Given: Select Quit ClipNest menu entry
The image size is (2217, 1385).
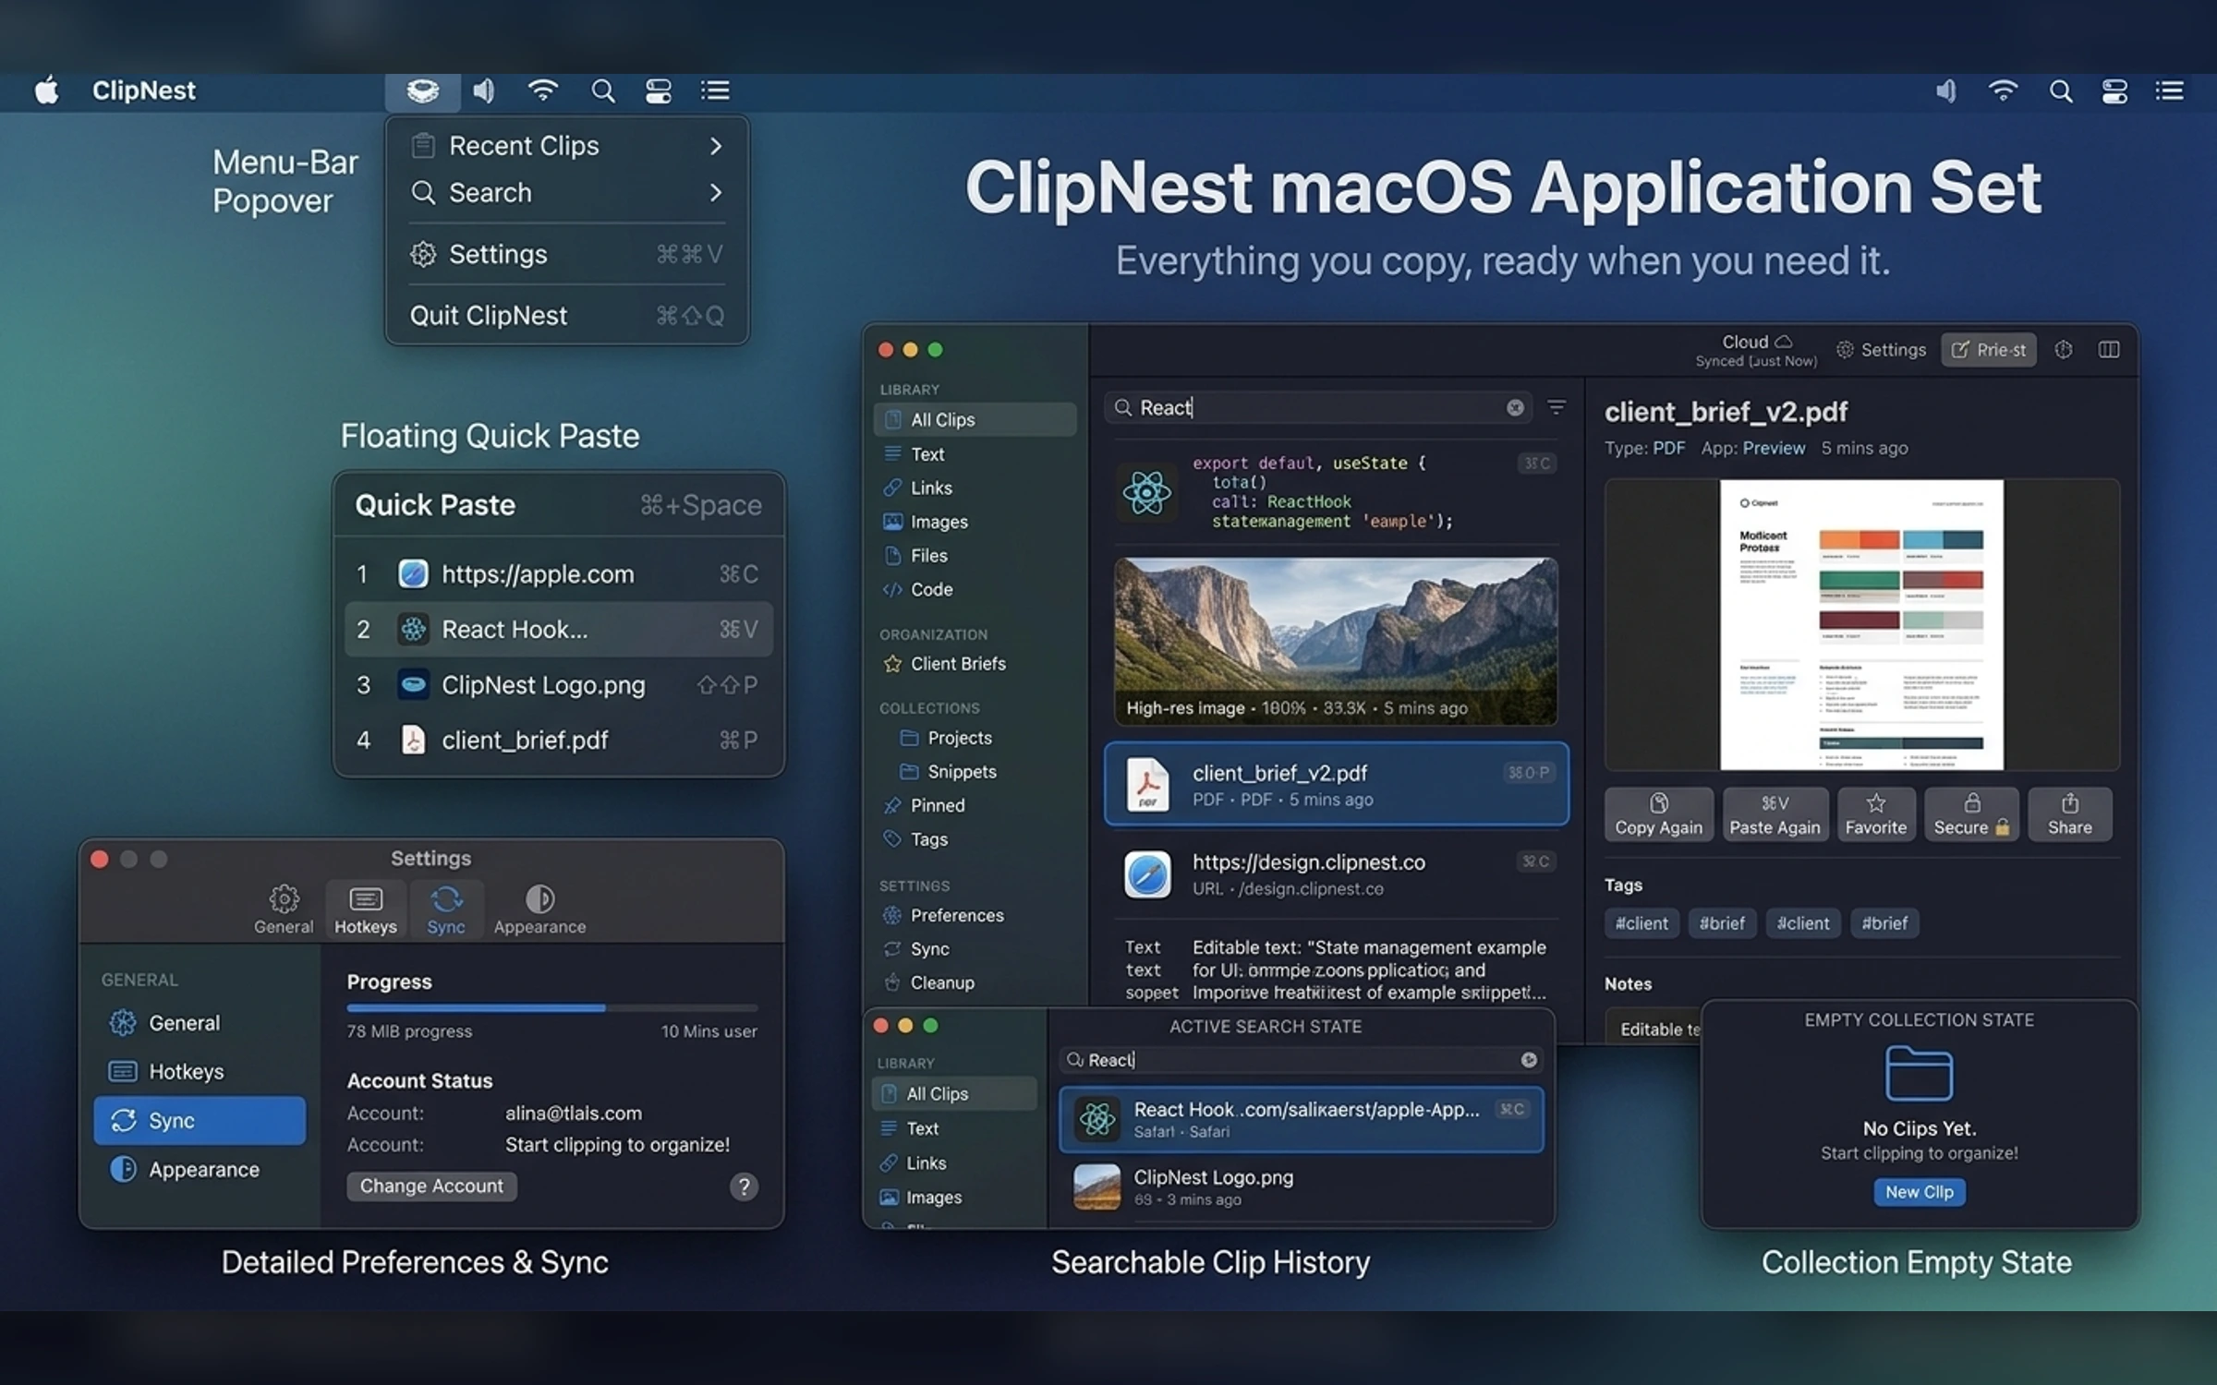Looking at the screenshot, I should [566, 316].
